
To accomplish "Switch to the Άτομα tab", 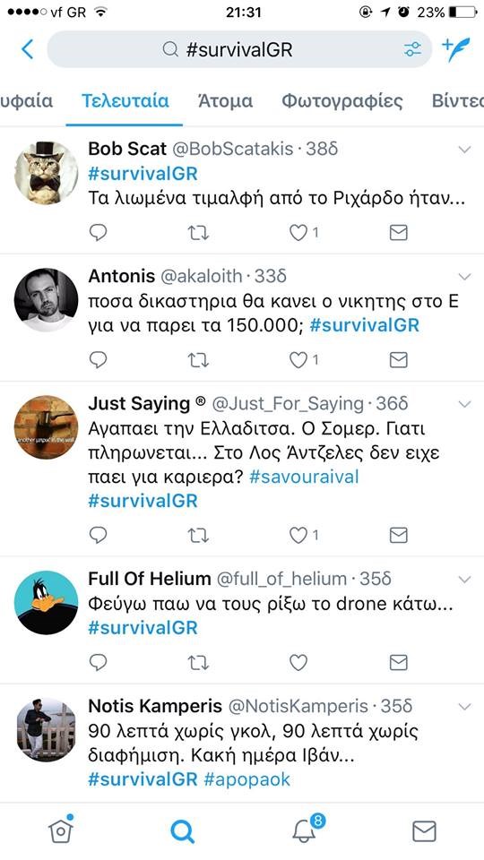I will (225, 101).
